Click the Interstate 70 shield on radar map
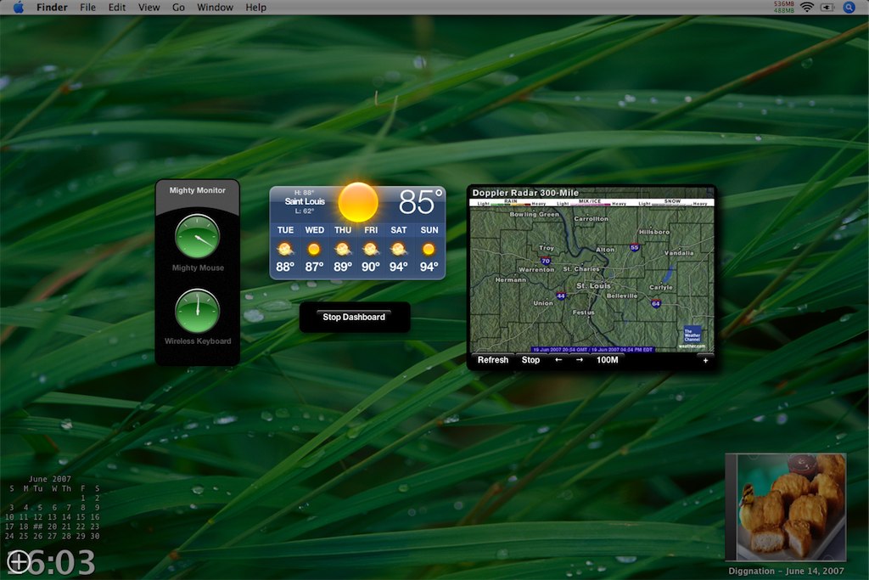This screenshot has height=580, width=869. (x=546, y=261)
